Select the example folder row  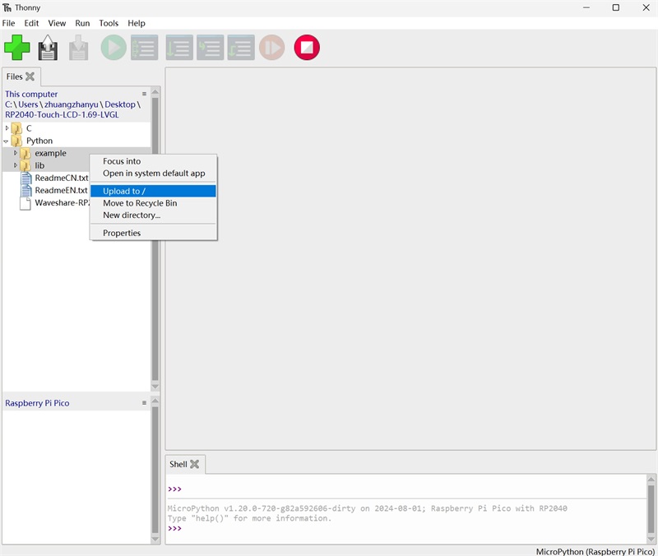[x=76, y=153]
